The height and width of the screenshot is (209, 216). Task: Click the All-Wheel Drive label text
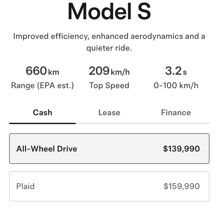[47, 149]
